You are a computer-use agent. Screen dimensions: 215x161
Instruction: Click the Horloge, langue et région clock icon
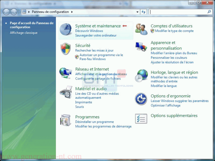141,76
